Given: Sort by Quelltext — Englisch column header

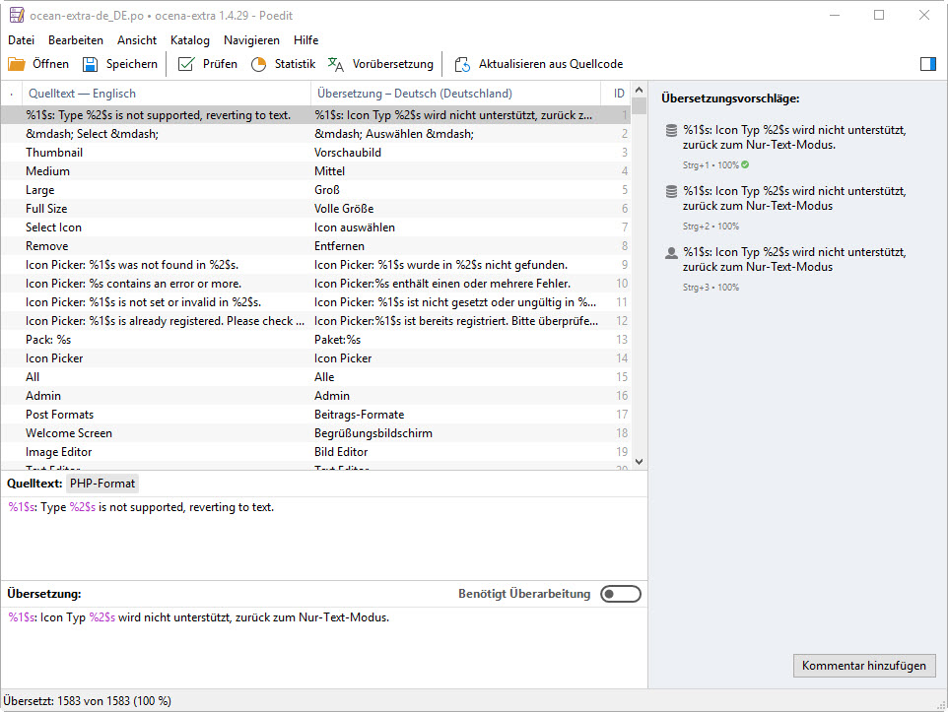Looking at the screenshot, I should point(167,94).
